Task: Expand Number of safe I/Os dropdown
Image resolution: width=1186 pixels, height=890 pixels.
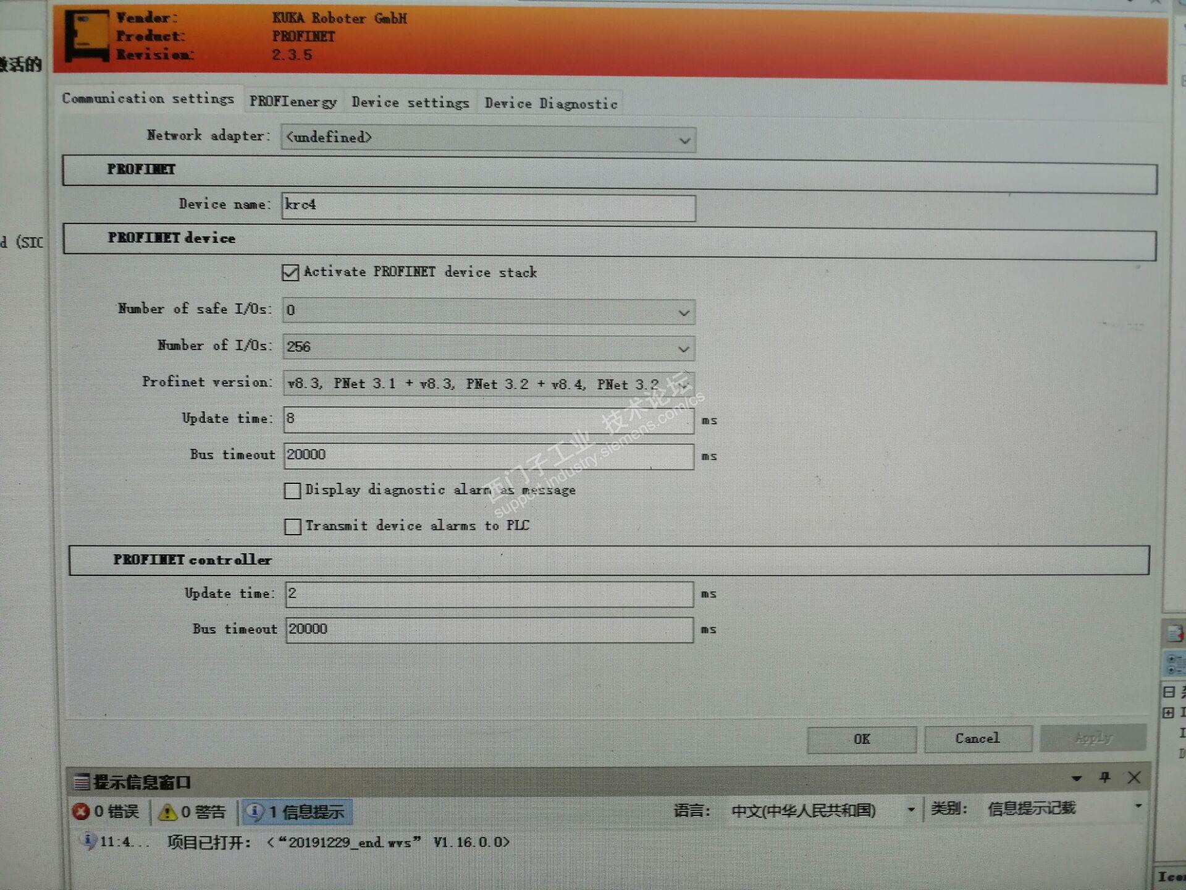Action: [683, 312]
